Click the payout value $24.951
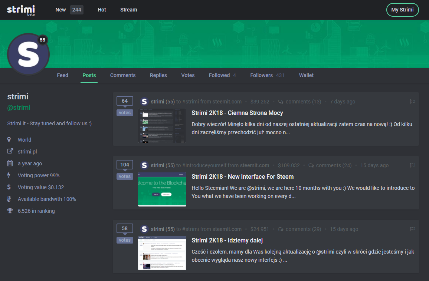 [260, 229]
